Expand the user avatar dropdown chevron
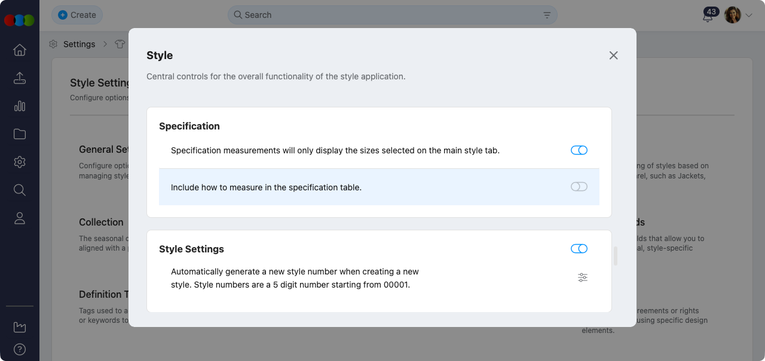The image size is (765, 361). [748, 16]
